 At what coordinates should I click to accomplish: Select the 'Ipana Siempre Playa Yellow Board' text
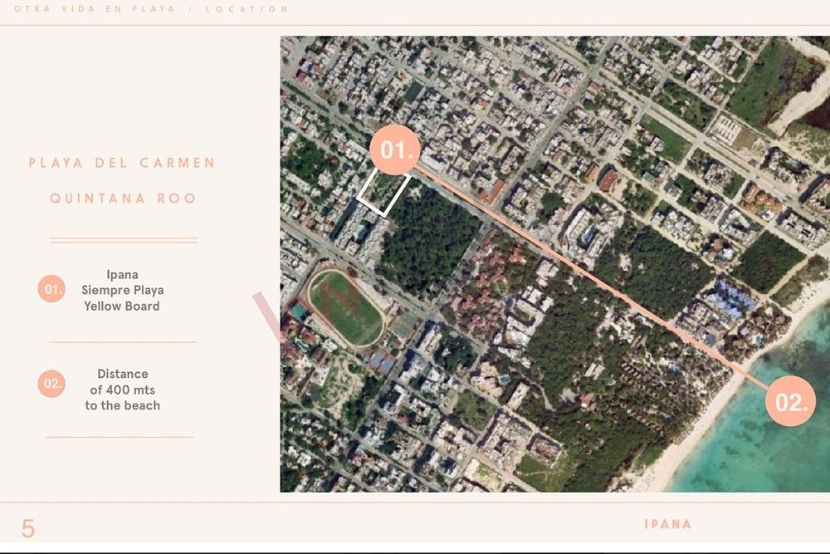(x=122, y=290)
